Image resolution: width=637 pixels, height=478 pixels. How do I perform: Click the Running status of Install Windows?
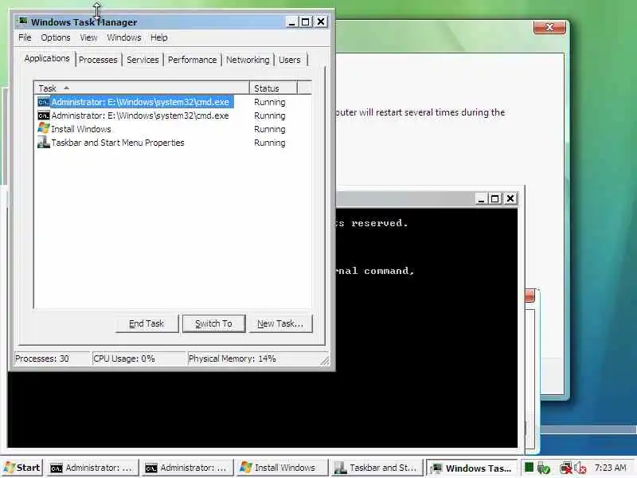click(270, 129)
